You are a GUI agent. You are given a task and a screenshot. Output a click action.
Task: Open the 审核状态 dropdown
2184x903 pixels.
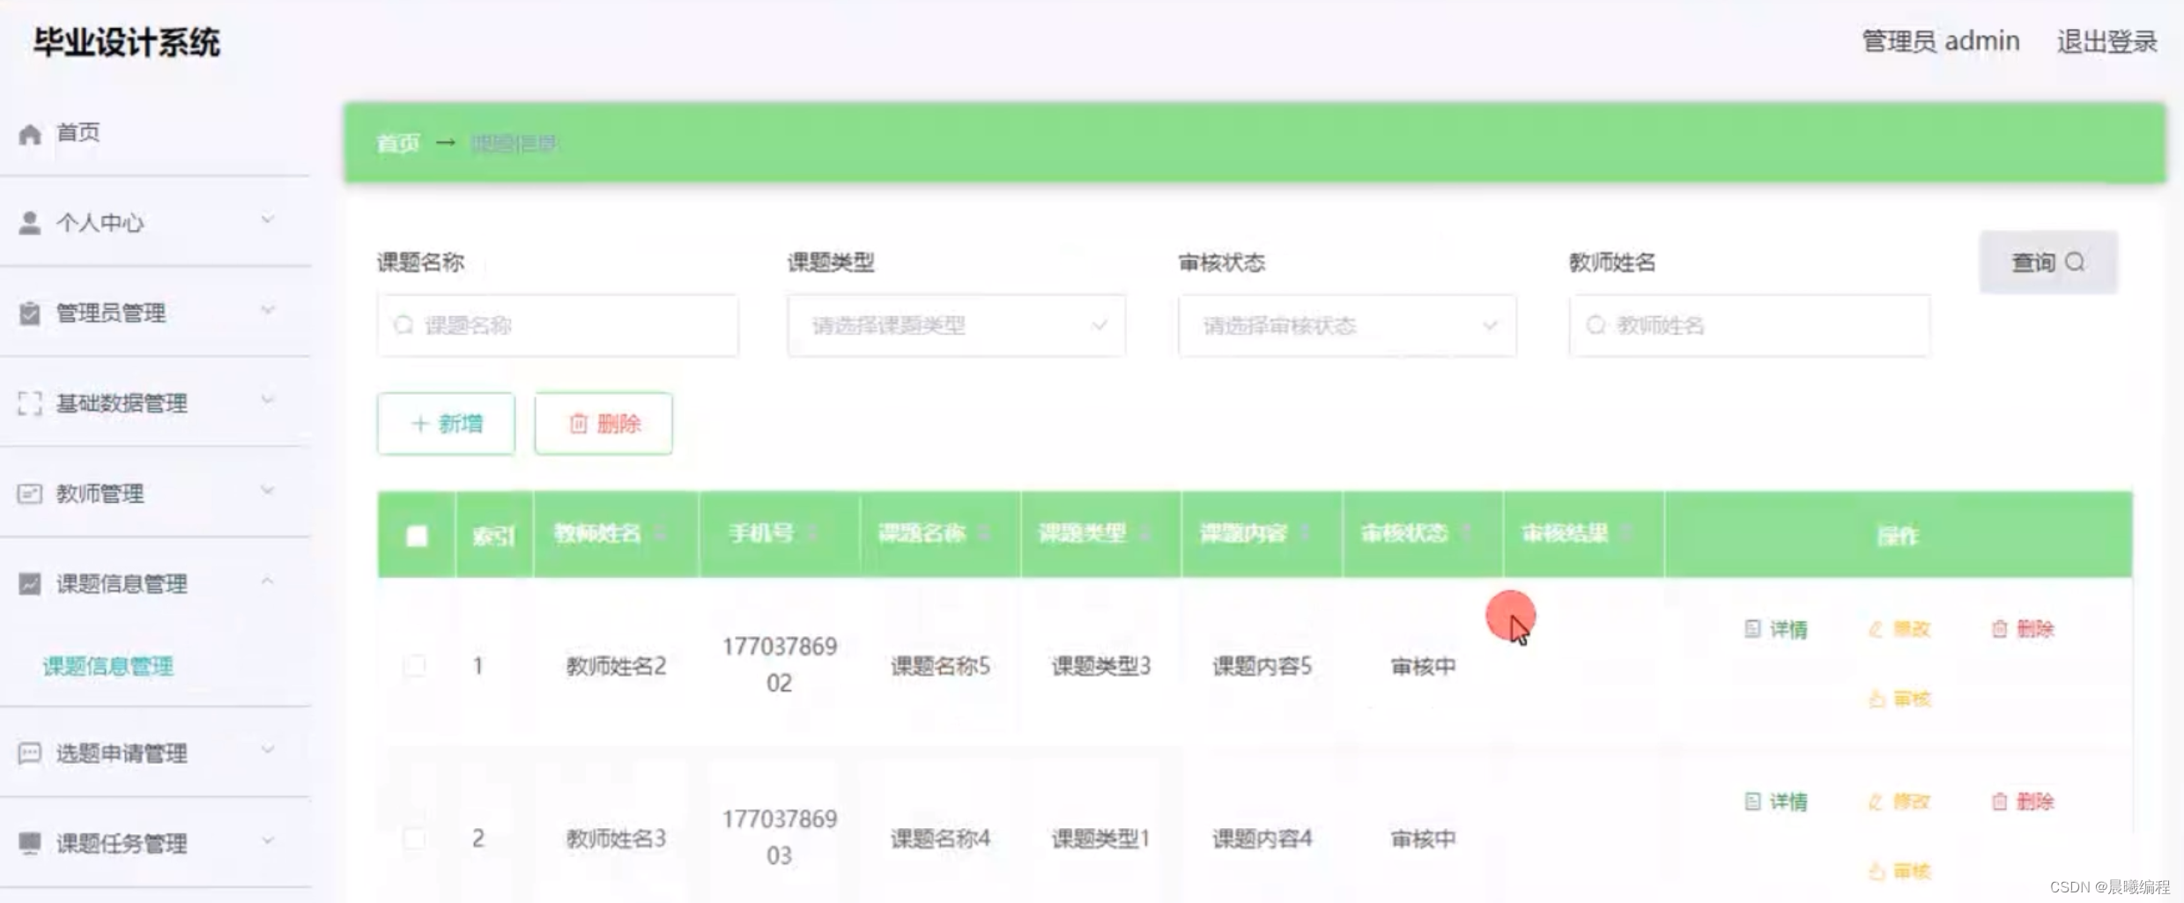pyautogui.click(x=1347, y=325)
